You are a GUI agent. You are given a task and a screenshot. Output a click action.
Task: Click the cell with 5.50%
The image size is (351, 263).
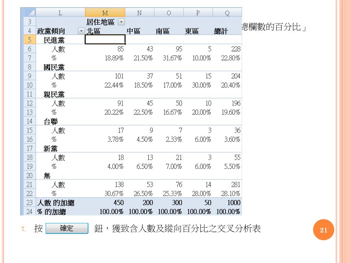[232, 166]
